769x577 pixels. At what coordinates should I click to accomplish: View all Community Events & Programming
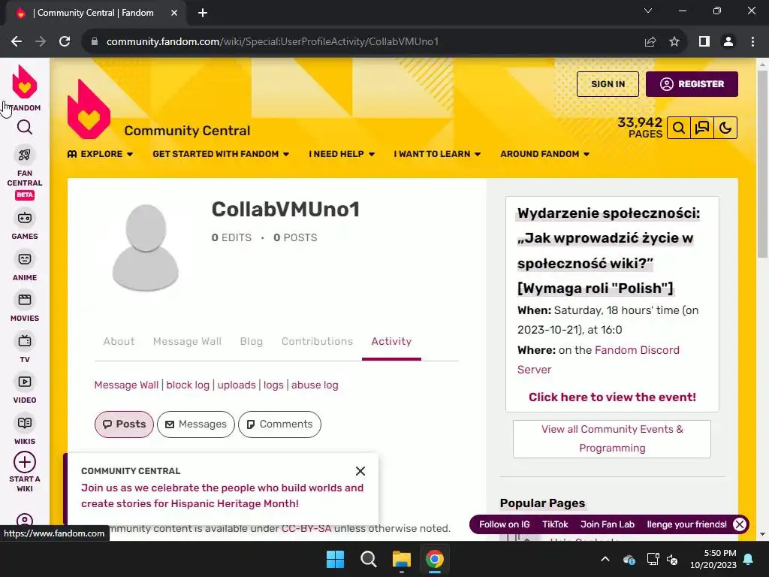pos(612,439)
